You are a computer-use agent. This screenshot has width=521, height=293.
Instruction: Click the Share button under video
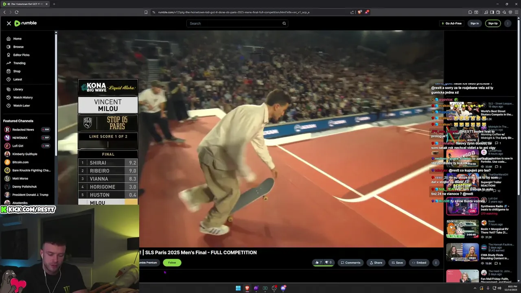coord(376,262)
